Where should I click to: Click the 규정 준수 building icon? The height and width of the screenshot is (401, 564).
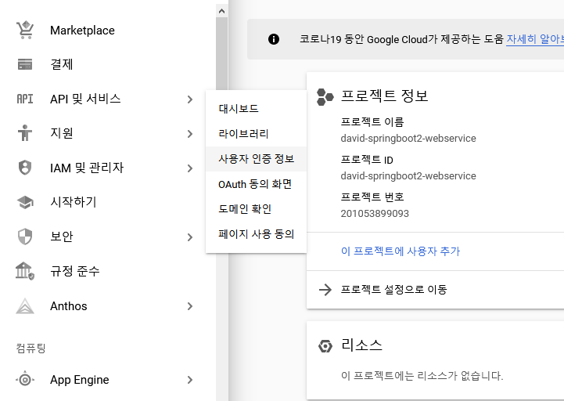click(x=25, y=271)
